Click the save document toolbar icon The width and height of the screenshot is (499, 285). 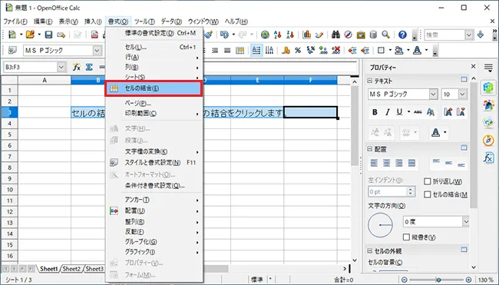(48, 35)
